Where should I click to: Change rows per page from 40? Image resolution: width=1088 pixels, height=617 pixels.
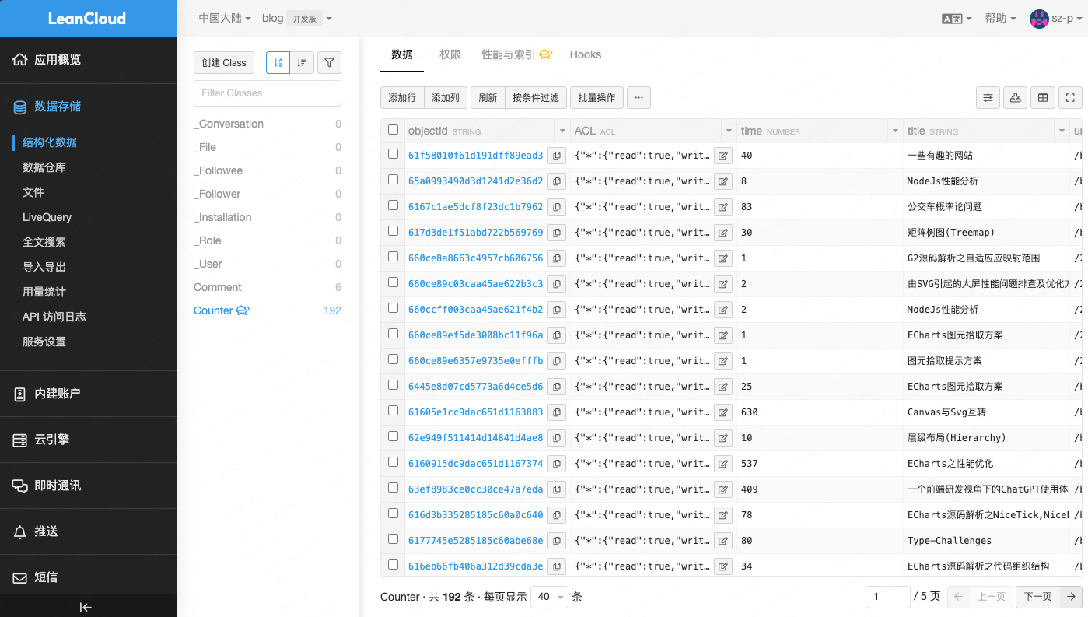coord(549,597)
